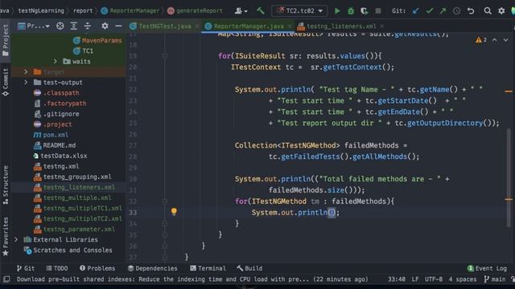Screen dimensions: 515x289
Task: Select Scratches and Consoles node
Action: click(x=68, y=250)
